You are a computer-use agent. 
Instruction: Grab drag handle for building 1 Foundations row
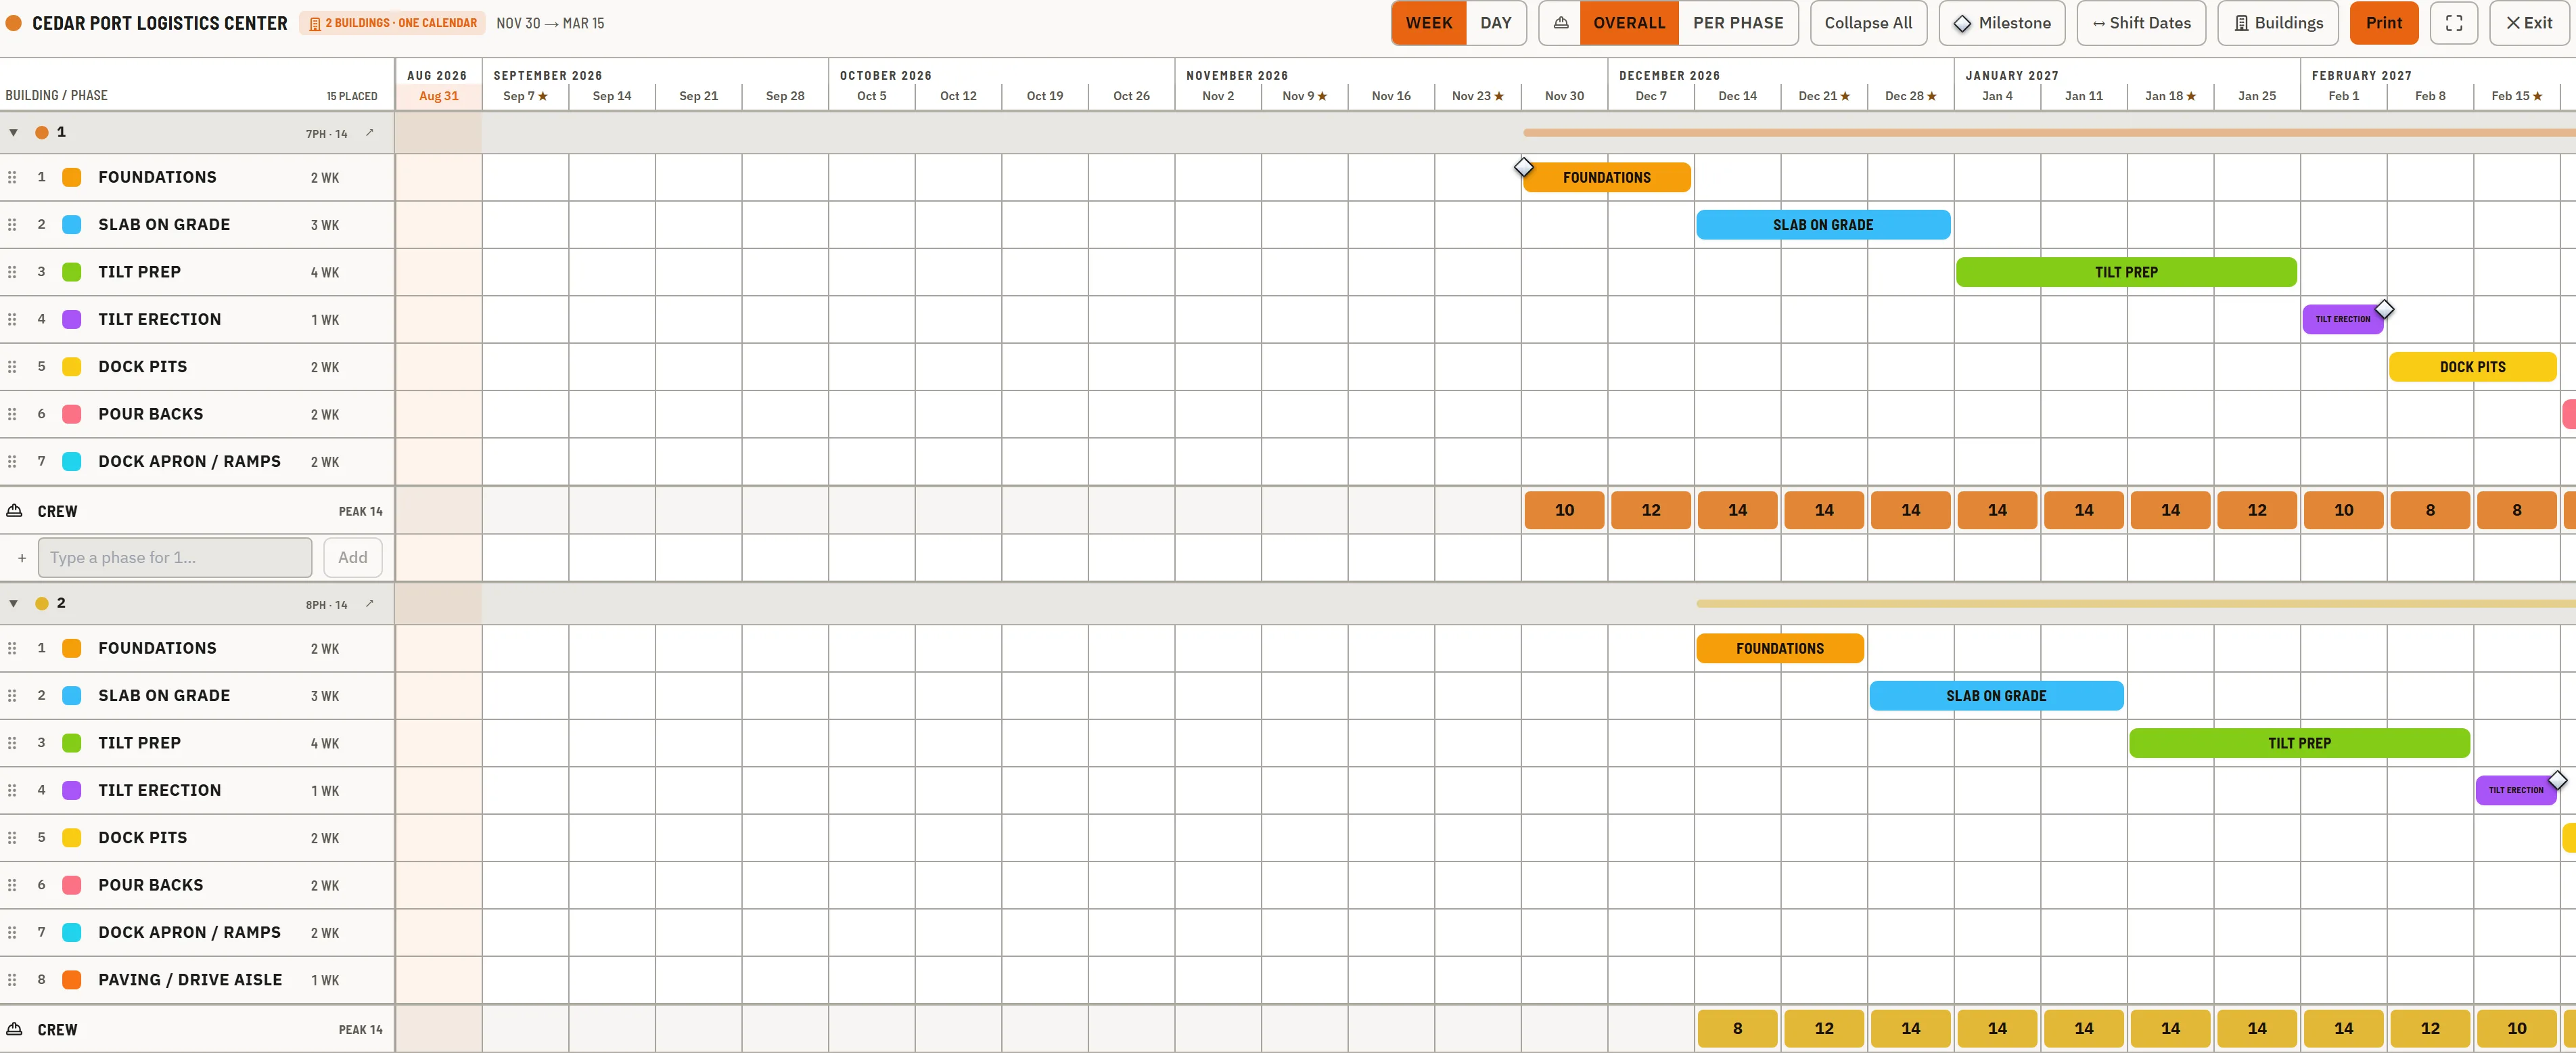tap(12, 177)
